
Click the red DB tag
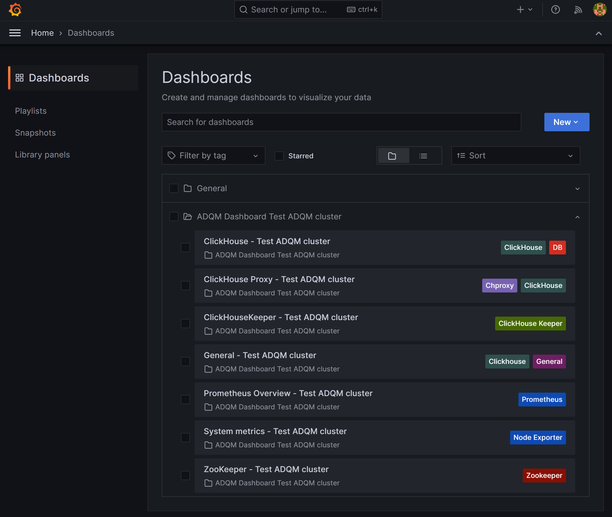pos(557,247)
